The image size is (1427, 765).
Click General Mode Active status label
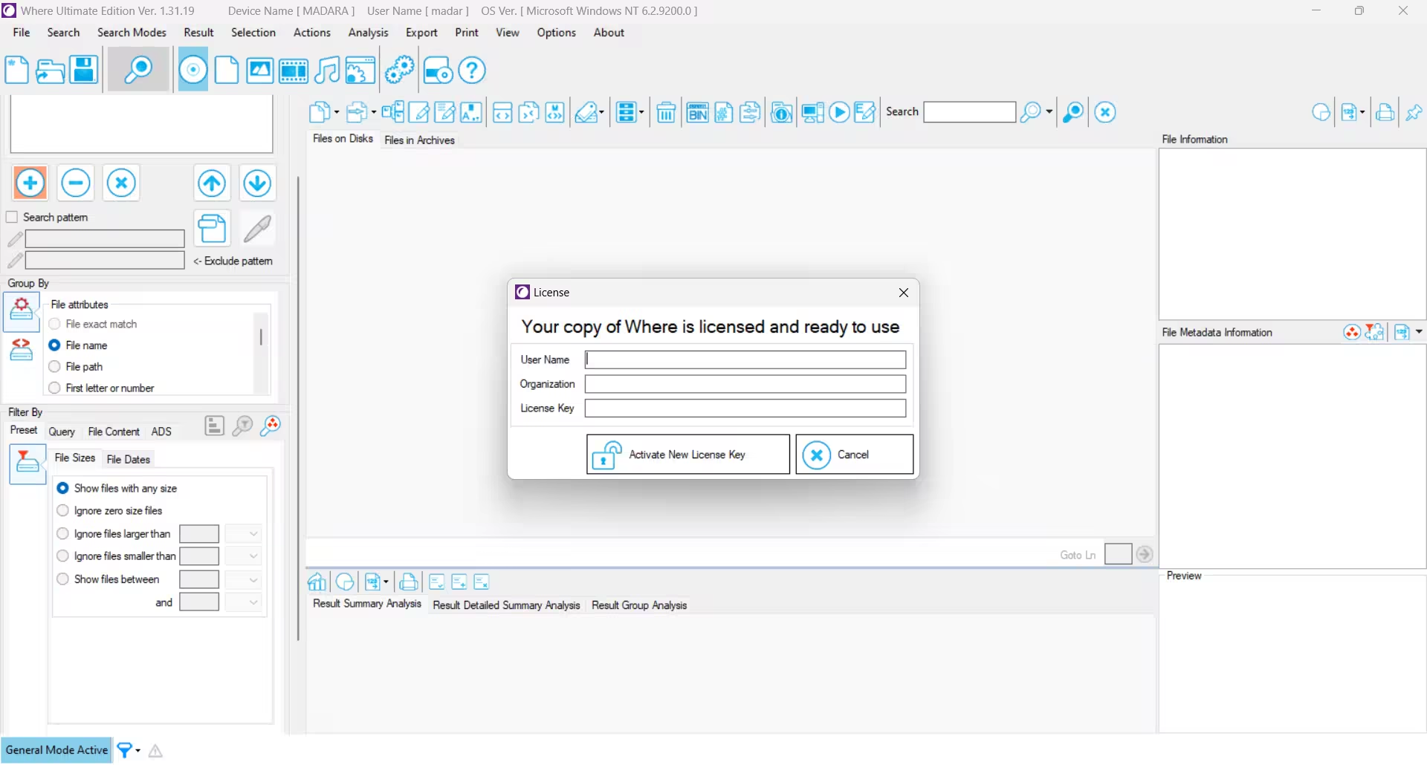tap(56, 750)
